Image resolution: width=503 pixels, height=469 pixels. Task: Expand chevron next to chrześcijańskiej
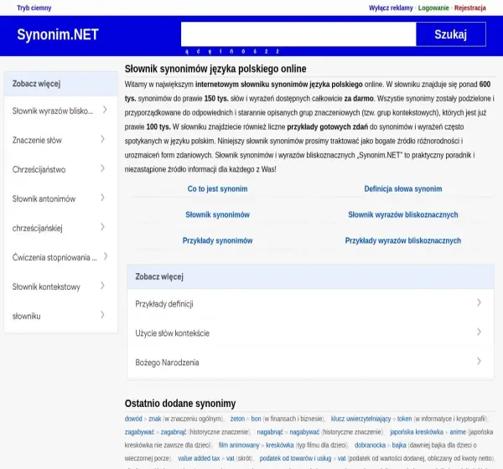102,227
